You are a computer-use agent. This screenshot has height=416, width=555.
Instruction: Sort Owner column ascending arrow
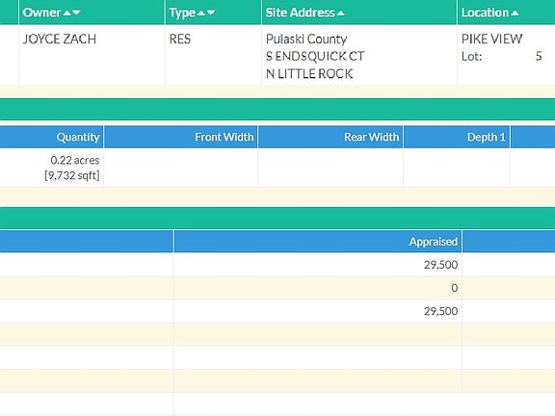pos(66,13)
